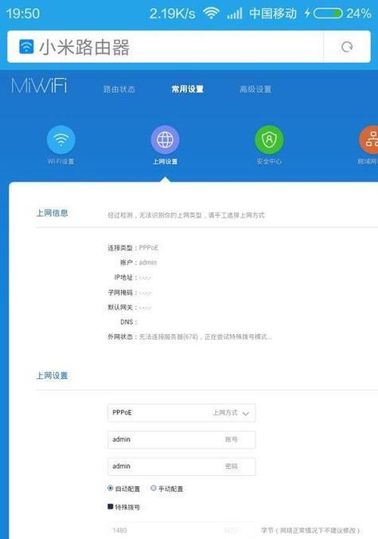The image size is (378, 539).
Task: Select 手动配置 radio button
Action: [x=154, y=488]
